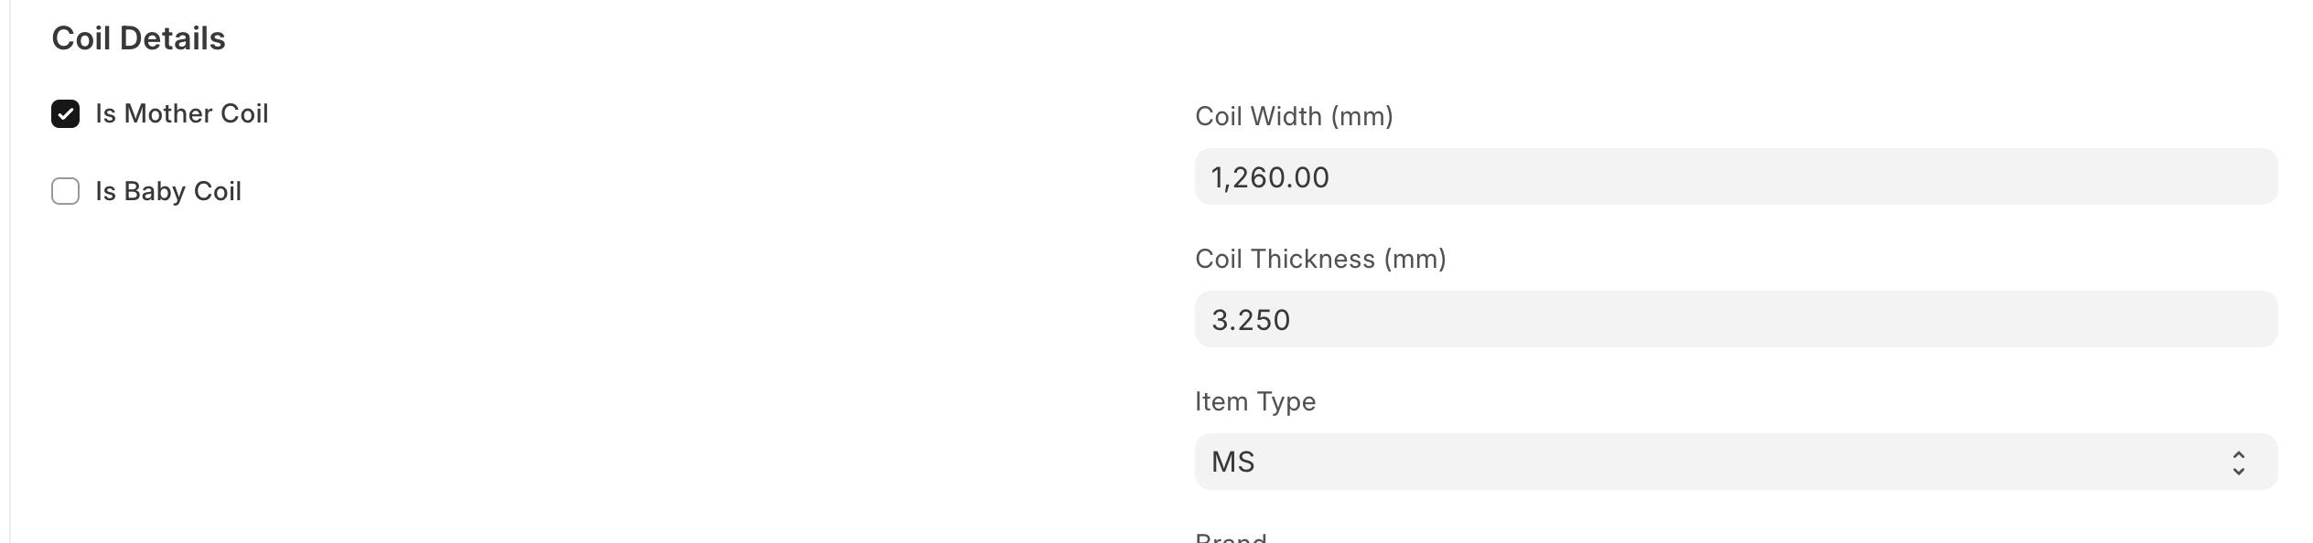Click the blank right end of the Coil Width field
The image size is (2313, 543).
2196,177
